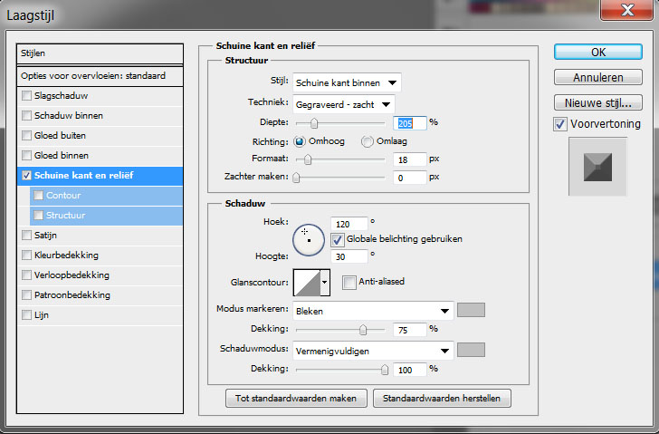Viewport: 659px width, 434px height.
Task: Click the Zachter maken field showing 0
Action: tap(410, 178)
